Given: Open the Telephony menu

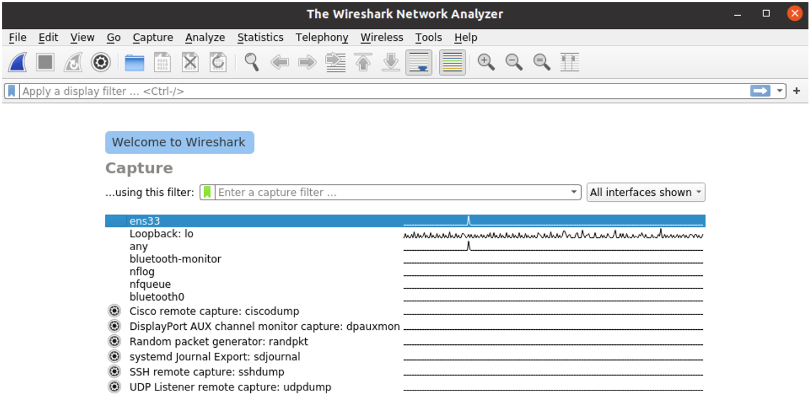Looking at the screenshot, I should 322,38.
